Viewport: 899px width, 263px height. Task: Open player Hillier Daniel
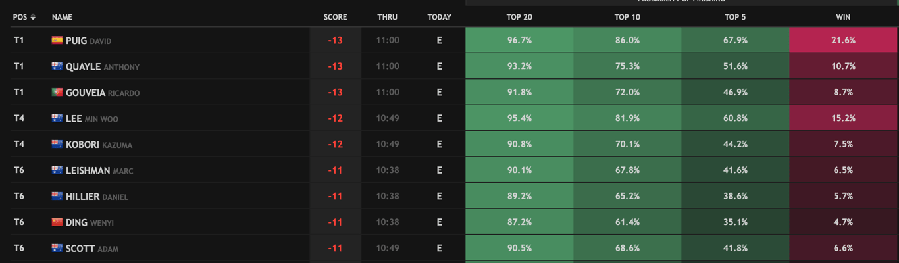pyautogui.click(x=96, y=197)
